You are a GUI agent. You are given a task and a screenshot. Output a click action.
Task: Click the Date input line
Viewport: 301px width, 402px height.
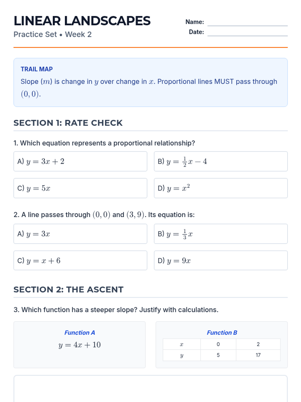pyautogui.click(x=247, y=33)
